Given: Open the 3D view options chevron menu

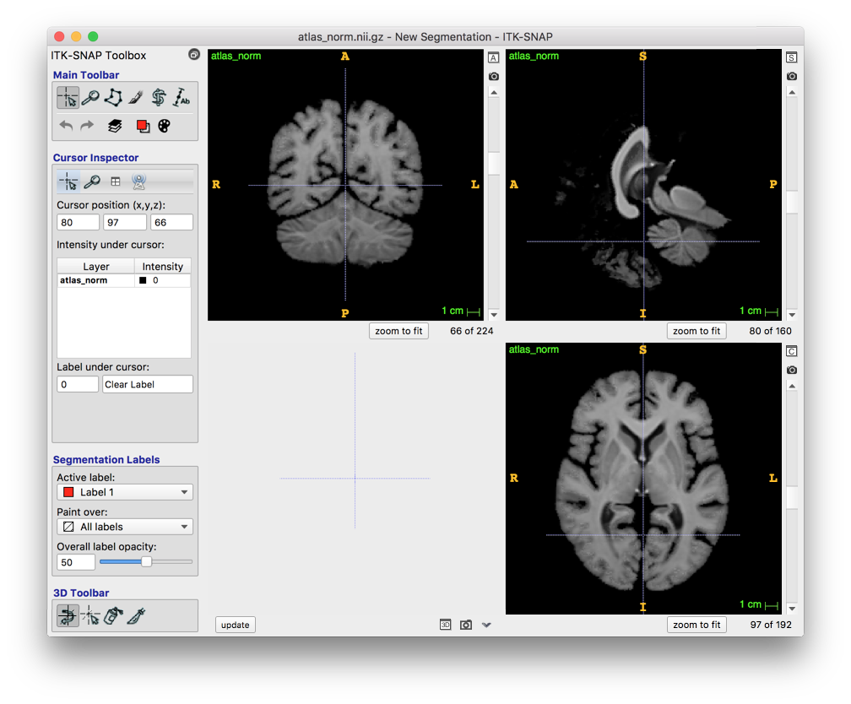Looking at the screenshot, I should (x=486, y=625).
